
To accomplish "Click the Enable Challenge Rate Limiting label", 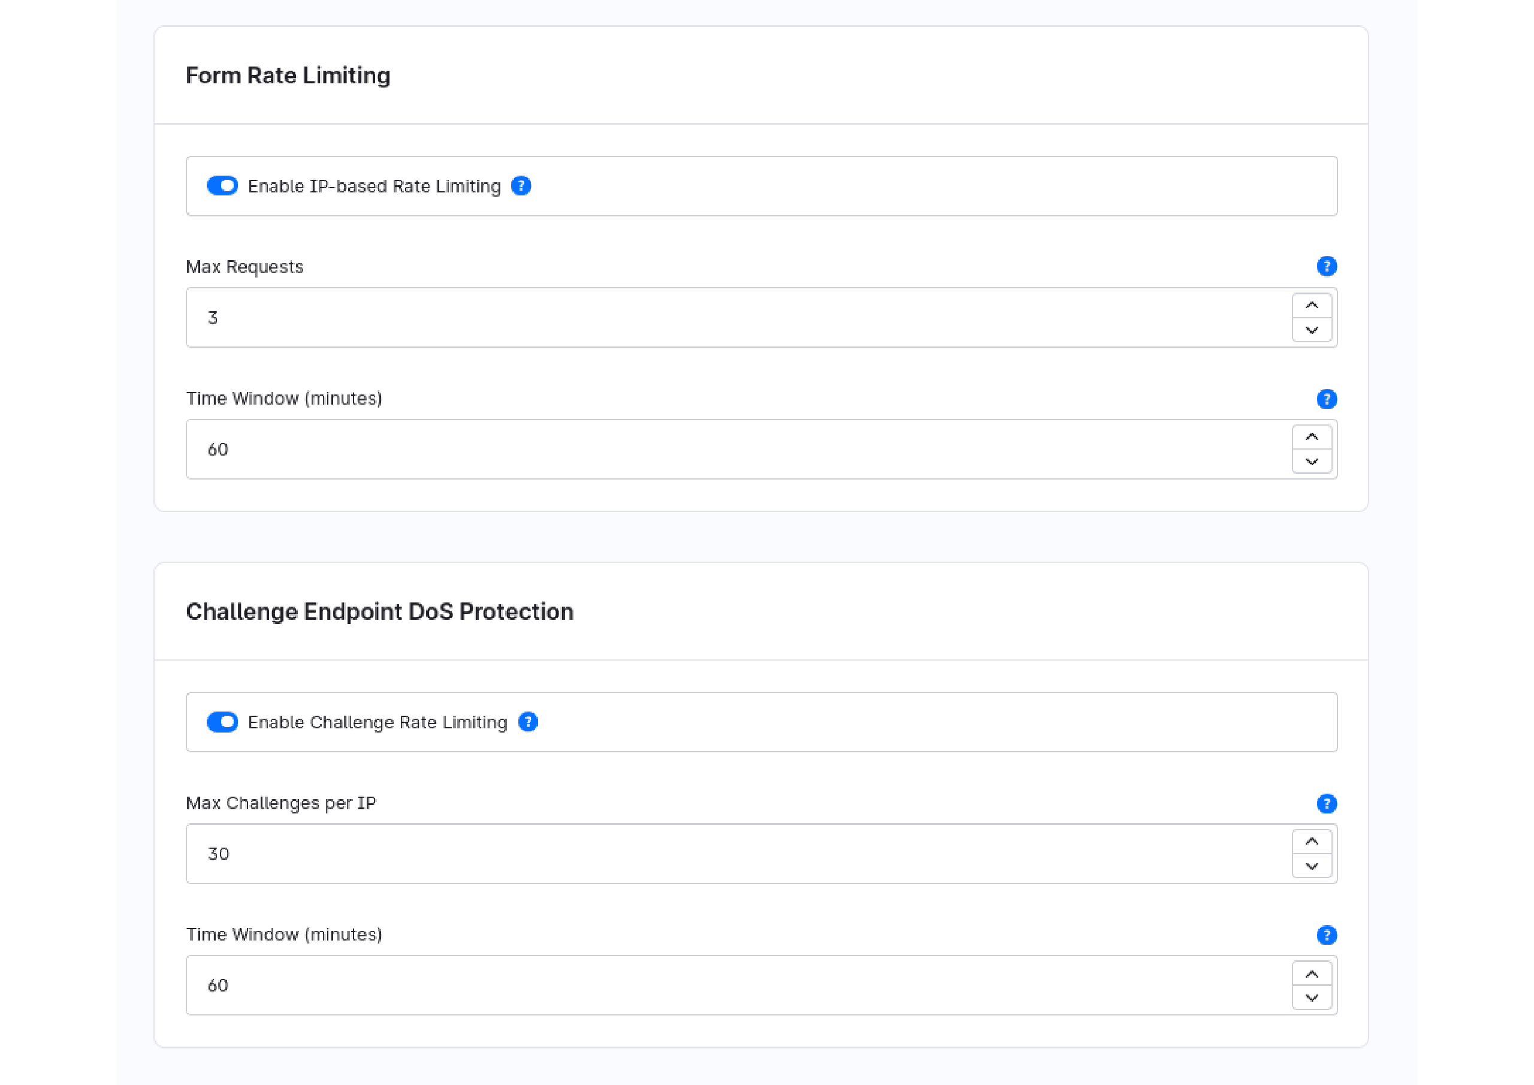I will pos(378,722).
